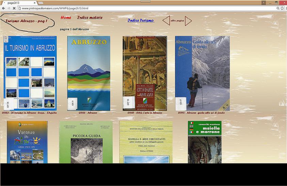Stop page loading with X icon

point(14,8)
